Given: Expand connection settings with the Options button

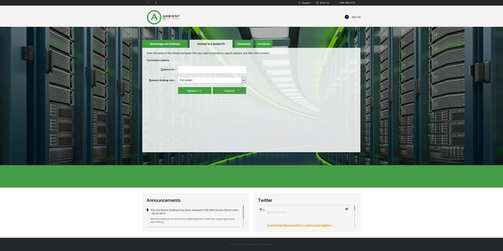Looking at the screenshot, I should 194,90.
